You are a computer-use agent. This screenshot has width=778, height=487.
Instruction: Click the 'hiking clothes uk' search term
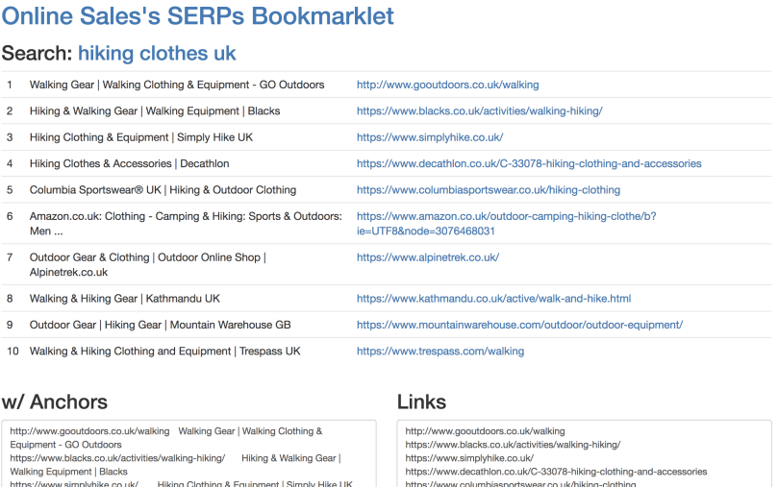pos(157,53)
